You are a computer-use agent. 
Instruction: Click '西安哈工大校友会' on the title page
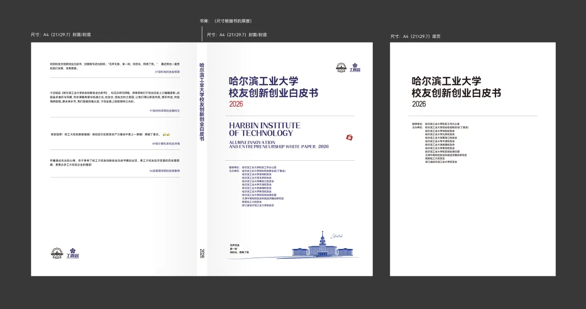[x=435, y=159]
